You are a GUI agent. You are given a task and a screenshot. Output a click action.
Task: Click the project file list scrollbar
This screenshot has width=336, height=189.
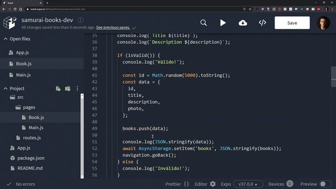82,136
